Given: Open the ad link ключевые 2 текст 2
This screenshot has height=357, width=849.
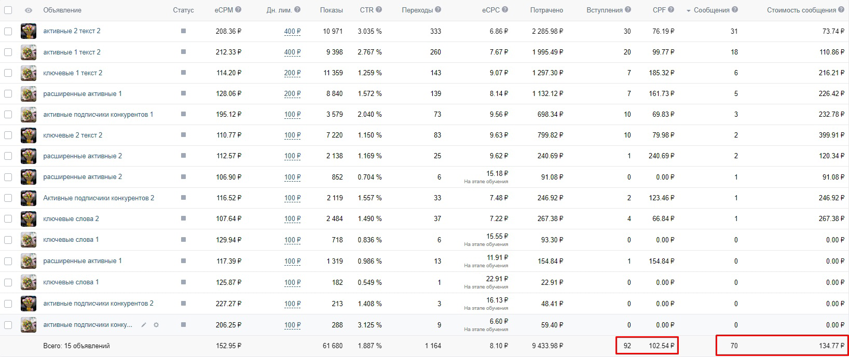Looking at the screenshot, I should [x=73, y=135].
